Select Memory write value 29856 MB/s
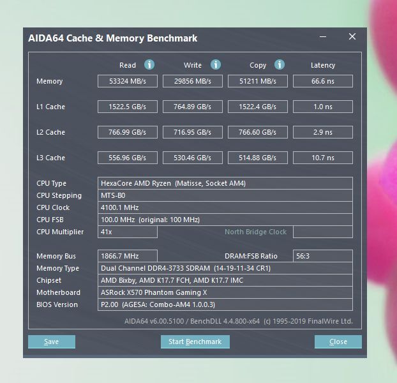The height and width of the screenshot is (383, 397). [x=193, y=81]
